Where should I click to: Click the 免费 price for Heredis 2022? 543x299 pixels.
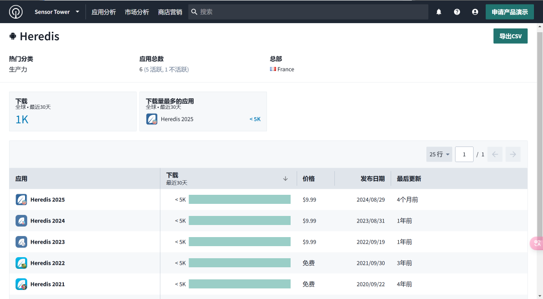[309, 263]
